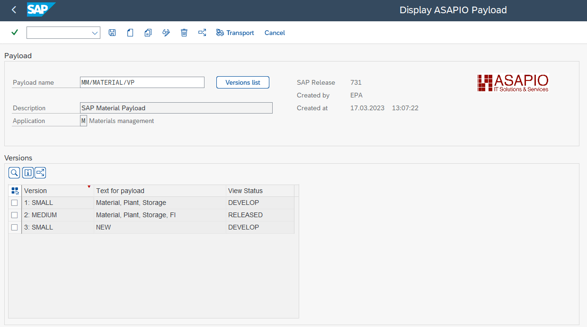The height and width of the screenshot is (327, 587).
Task: Toggle display/change mode with pencil icon
Action: (x=166, y=33)
